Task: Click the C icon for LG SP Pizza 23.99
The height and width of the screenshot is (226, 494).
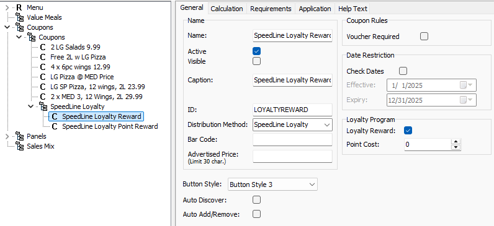Action: coord(43,87)
